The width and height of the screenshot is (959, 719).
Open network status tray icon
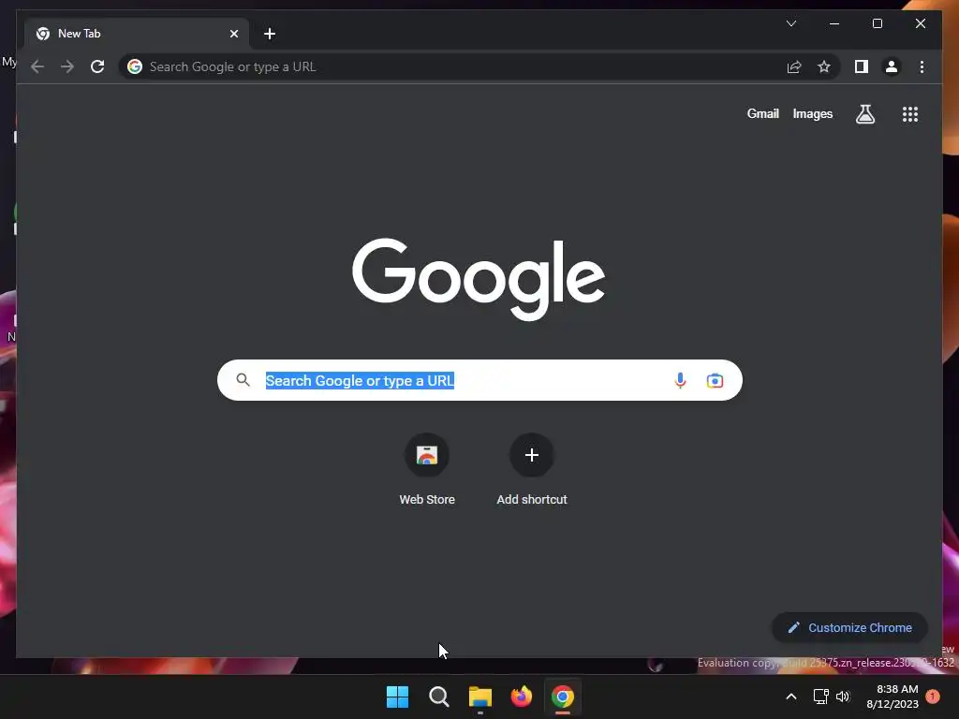820,697
